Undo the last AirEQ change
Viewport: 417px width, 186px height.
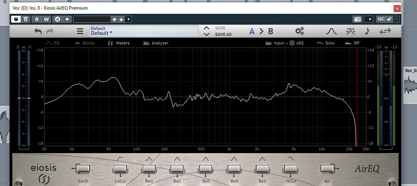coord(38,31)
